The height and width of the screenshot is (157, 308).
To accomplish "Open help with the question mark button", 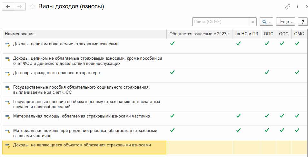I will (303, 22).
